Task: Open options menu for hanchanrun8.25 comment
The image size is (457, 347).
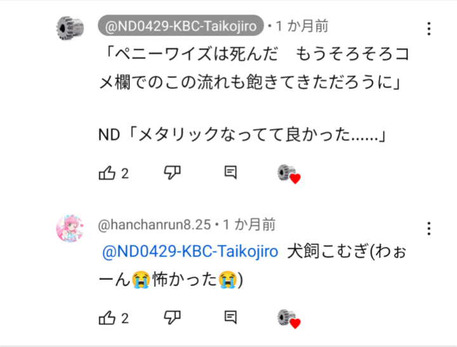Action: point(428,228)
